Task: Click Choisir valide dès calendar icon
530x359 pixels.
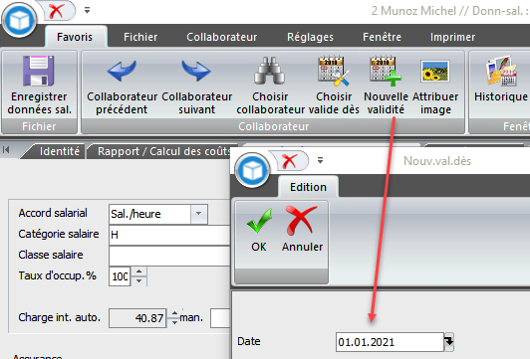Action: point(334,71)
